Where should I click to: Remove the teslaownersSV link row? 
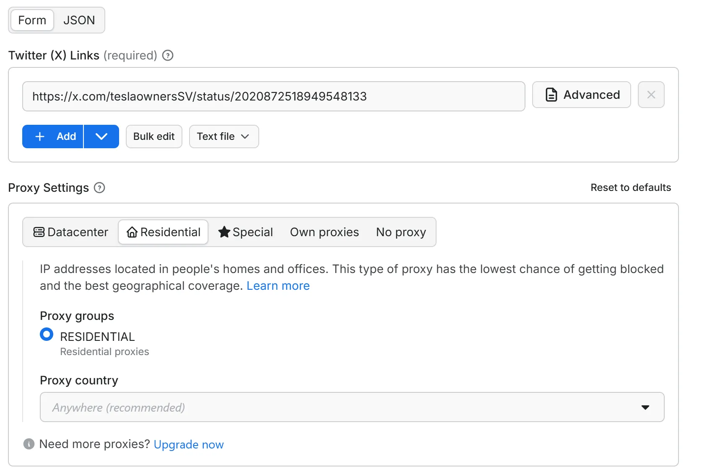click(651, 95)
